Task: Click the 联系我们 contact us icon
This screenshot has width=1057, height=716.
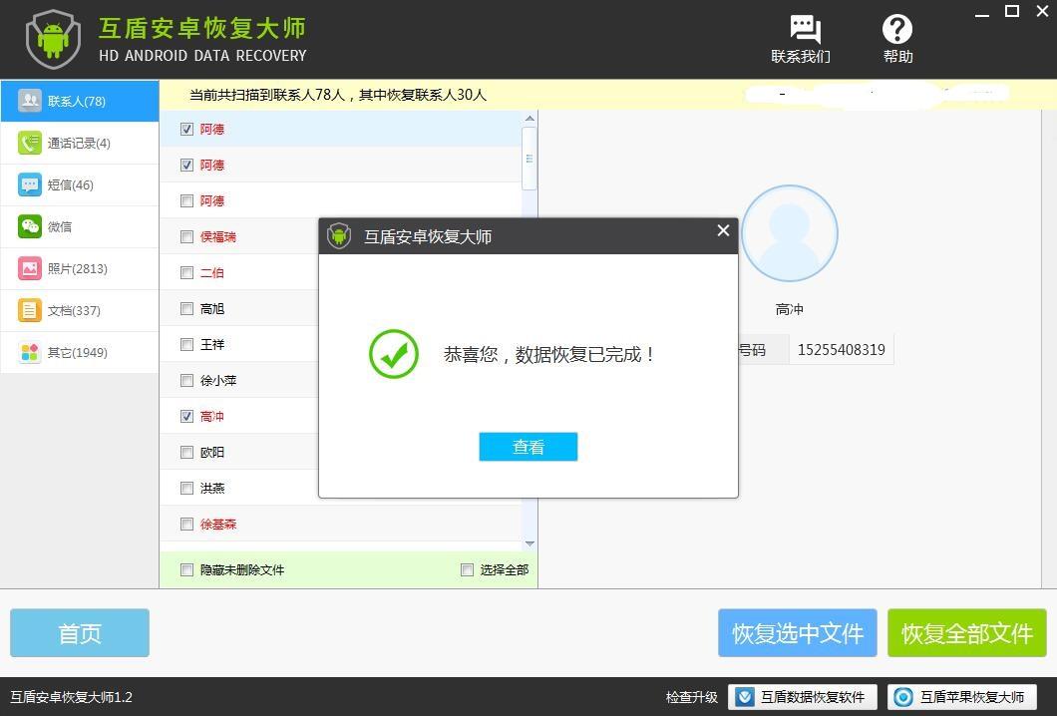Action: (x=804, y=31)
